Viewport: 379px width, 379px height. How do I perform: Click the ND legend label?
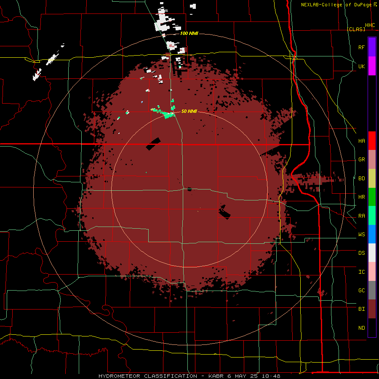click(x=362, y=328)
